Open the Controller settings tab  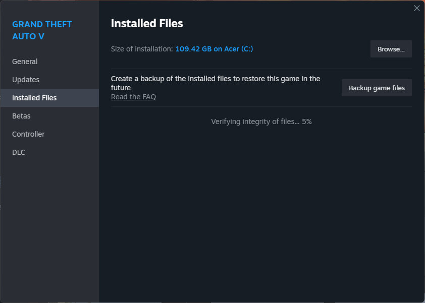click(28, 134)
